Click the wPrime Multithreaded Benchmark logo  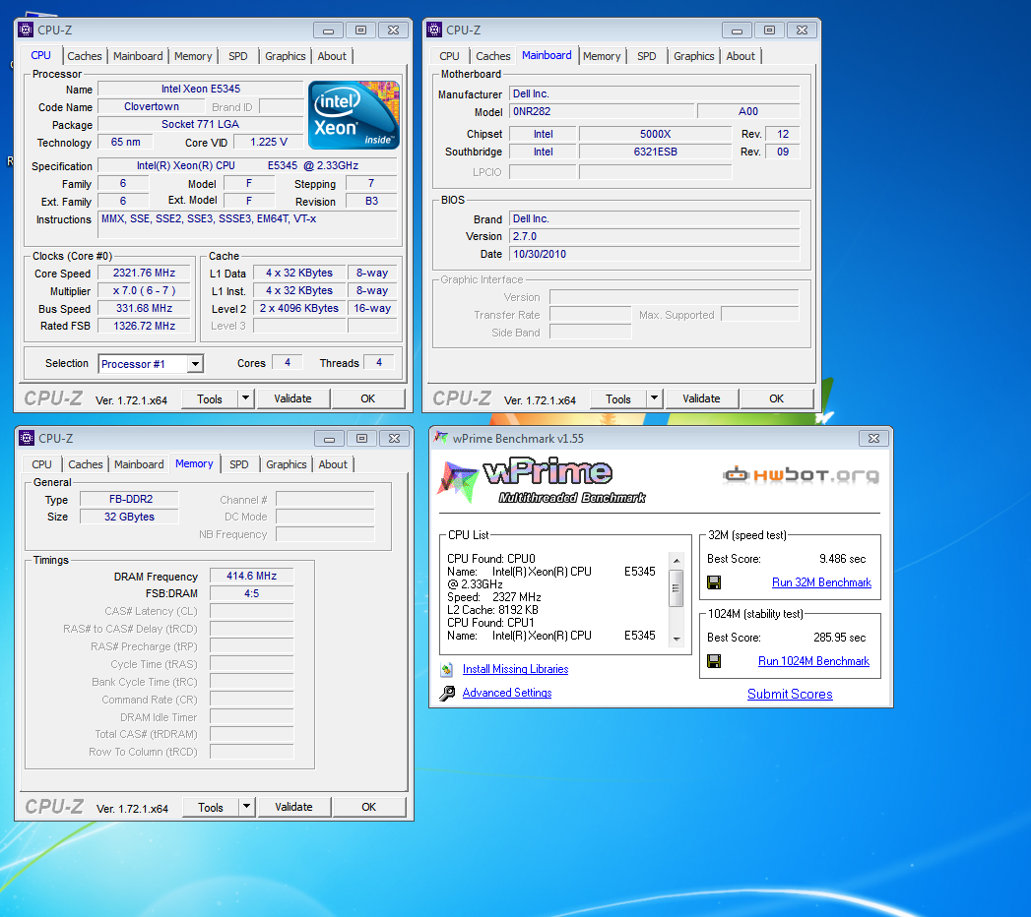(x=543, y=481)
